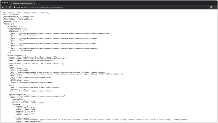218x123 pixels.
Task: Click the path ending in components/content/text
Action: click(x=58, y=43)
